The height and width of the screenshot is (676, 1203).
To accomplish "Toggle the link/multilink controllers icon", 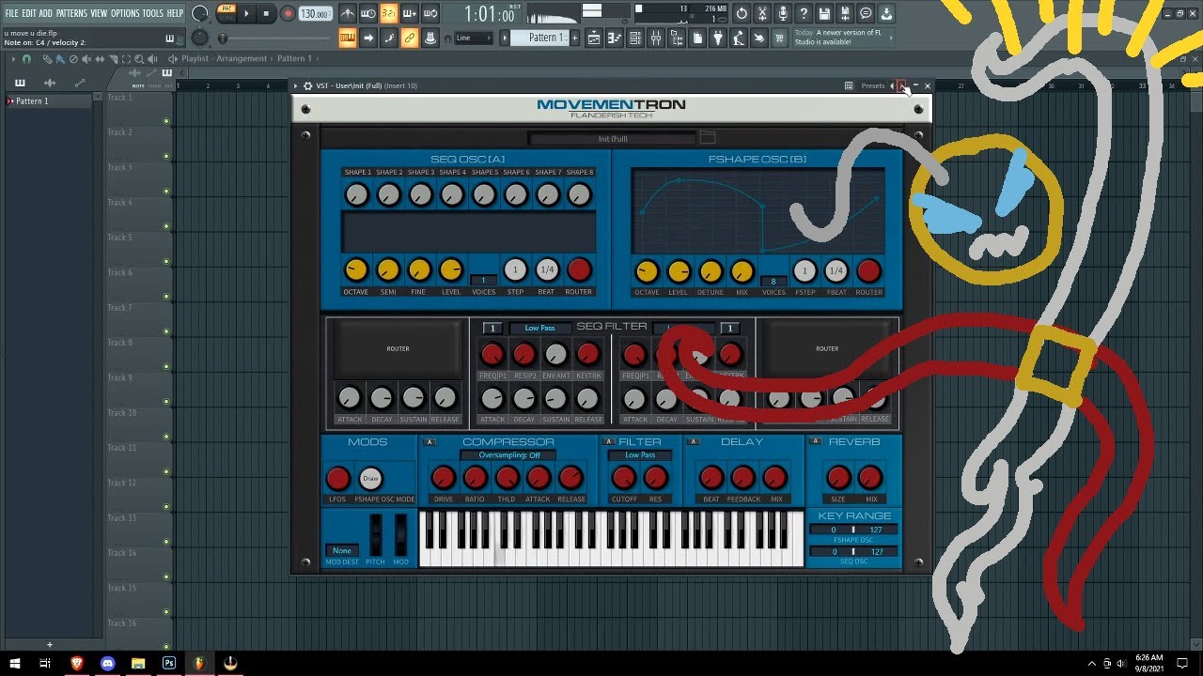I will [x=410, y=38].
